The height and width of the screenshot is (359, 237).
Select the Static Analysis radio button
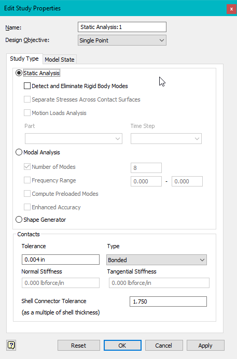19,73
